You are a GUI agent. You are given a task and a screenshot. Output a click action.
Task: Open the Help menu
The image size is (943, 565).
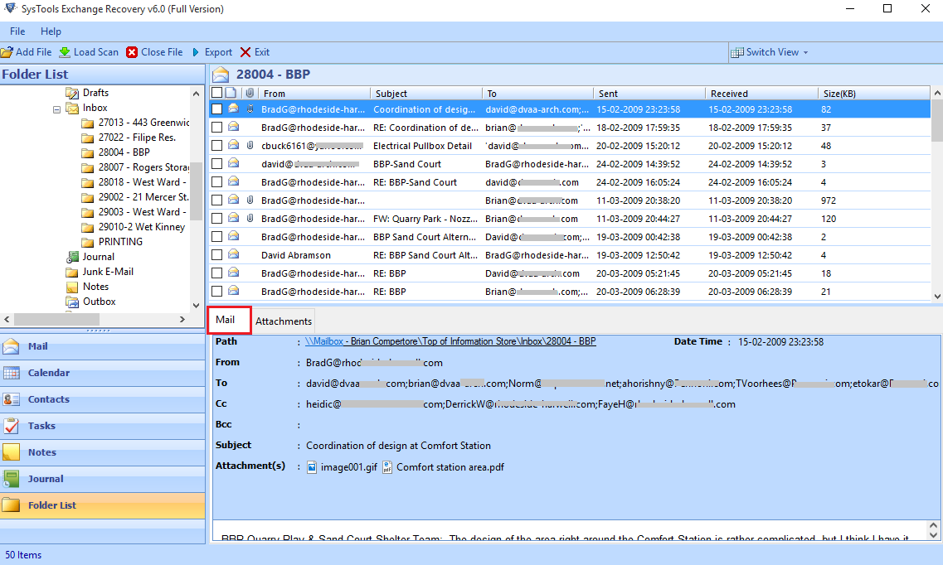51,31
